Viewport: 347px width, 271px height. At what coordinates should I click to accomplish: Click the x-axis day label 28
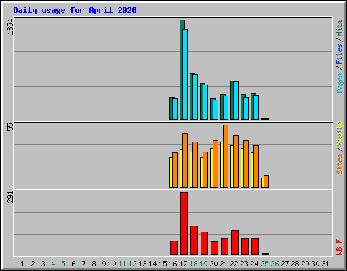295,264
